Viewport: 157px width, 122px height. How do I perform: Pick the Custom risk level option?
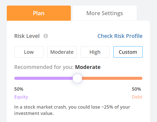pyautogui.click(x=128, y=52)
